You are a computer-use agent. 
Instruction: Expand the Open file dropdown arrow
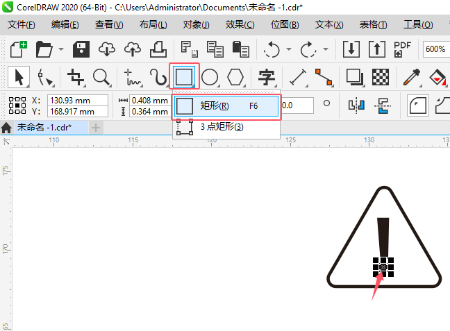61,49
